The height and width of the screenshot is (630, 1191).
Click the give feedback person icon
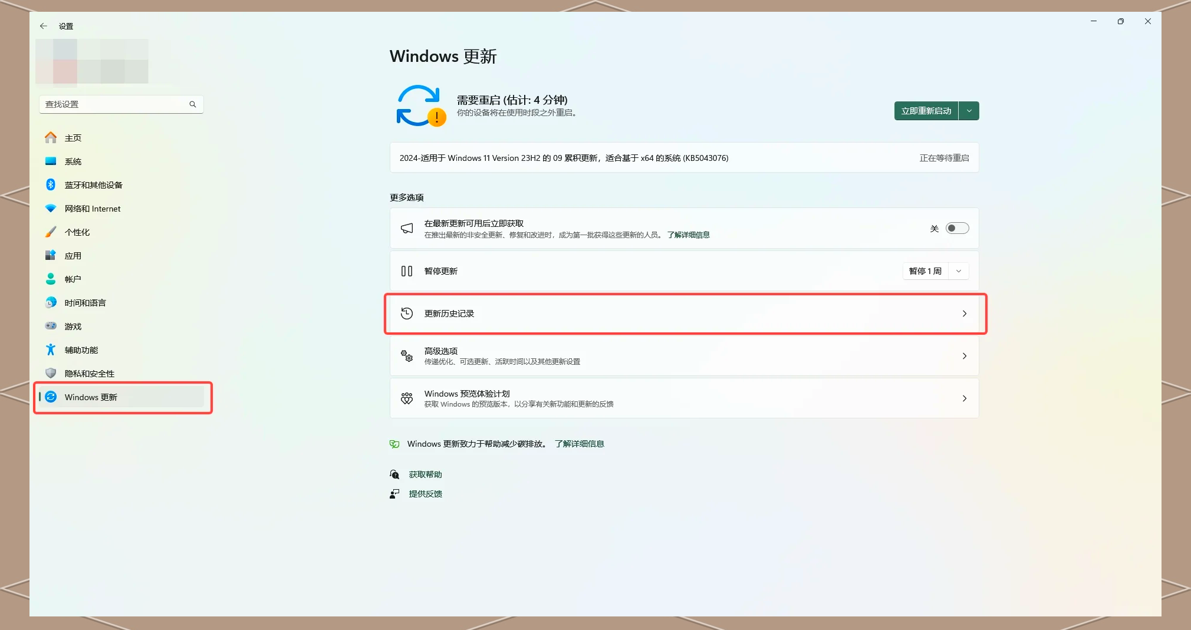[394, 494]
